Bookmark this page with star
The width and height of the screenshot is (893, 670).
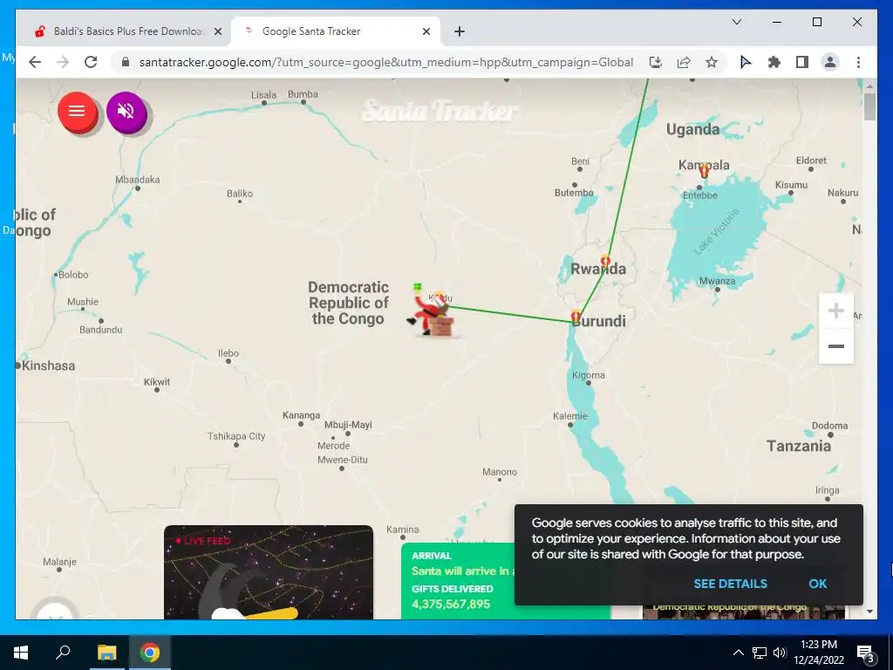click(712, 62)
